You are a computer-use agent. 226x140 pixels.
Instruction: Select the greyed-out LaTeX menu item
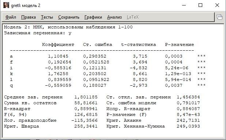click(133, 17)
